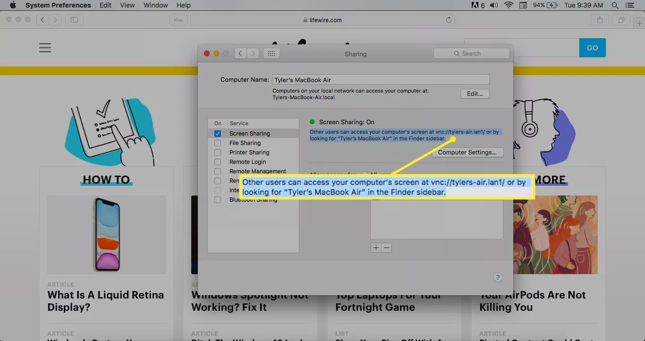Click the blue GO button on Lifewire
645x341 pixels.
(x=592, y=48)
